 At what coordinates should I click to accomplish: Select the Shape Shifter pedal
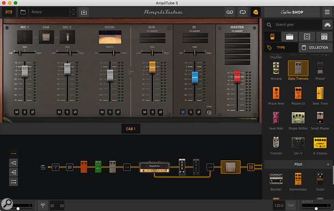click(x=298, y=121)
